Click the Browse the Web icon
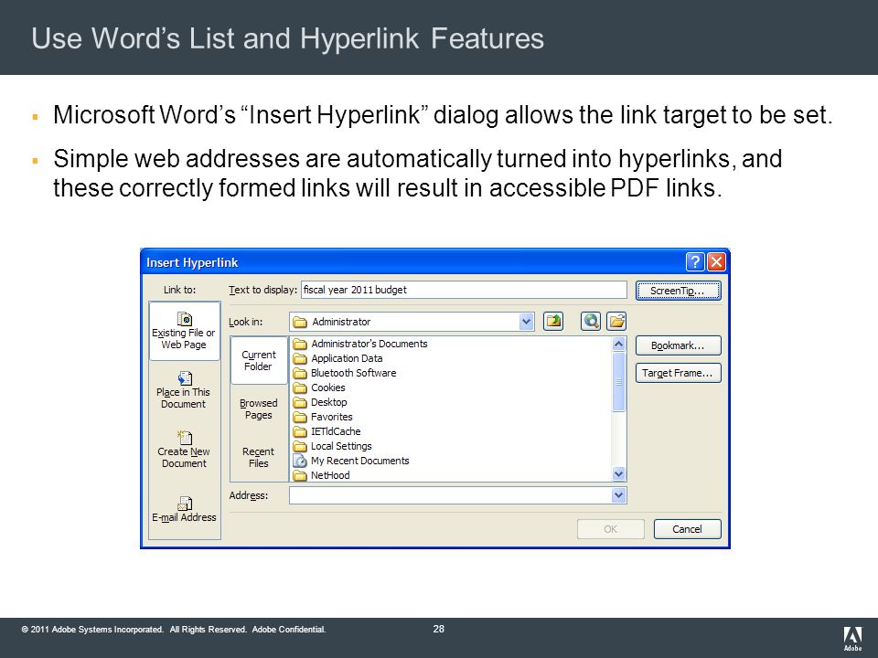Image resolution: width=878 pixels, height=658 pixels. 591,322
